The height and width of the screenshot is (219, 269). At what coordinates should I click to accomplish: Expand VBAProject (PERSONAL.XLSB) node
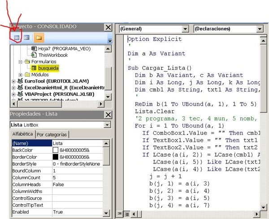13,94
